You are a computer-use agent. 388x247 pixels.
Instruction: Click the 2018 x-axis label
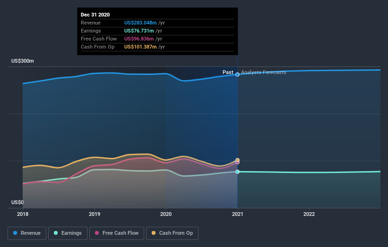[x=23, y=214]
